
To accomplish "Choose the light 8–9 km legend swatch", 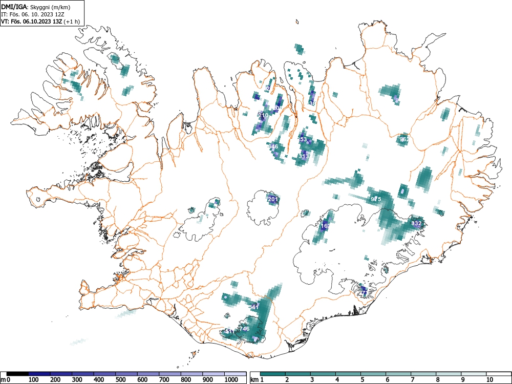I will click(x=449, y=374).
